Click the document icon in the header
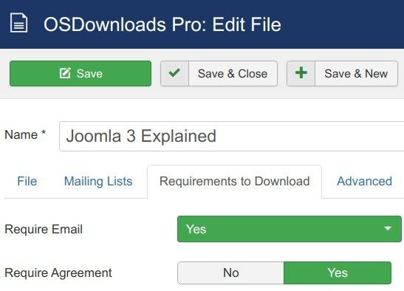Viewport: 404px width, 291px height. coord(18,23)
